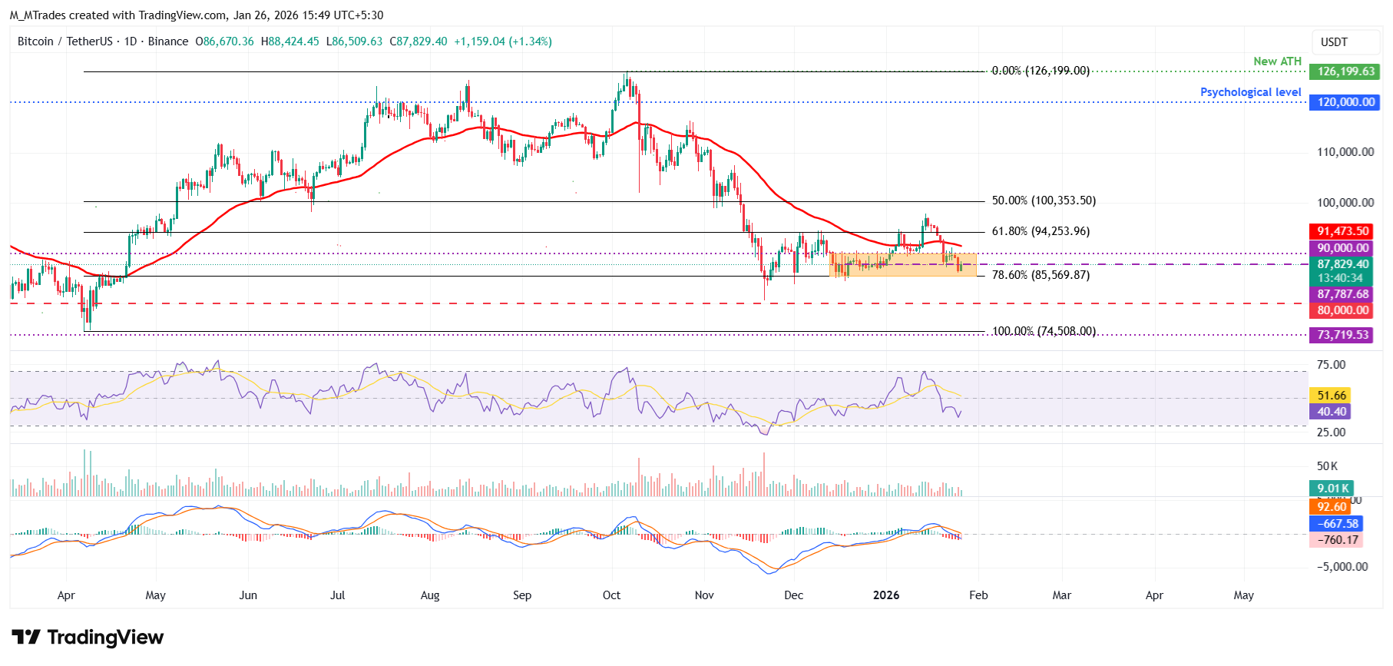
Task: Click the purple 73,719.53 price label
Action: (x=1342, y=335)
